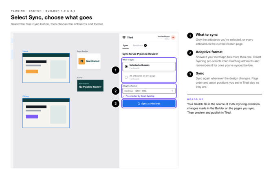Click the Tiled logo icon in plugin header
This screenshot has width=273, height=175.
click(124, 37)
